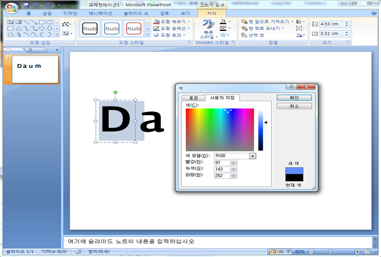This screenshot has height=257, width=381.
Task: Open the 색 모델 RGB dropdown
Action: coord(252,156)
